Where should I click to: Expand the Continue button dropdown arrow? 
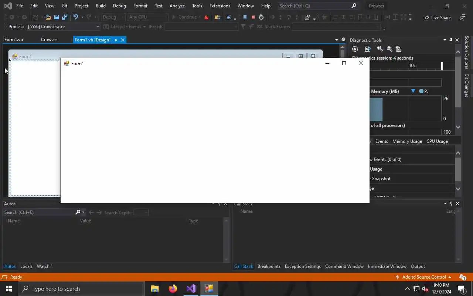coord(200,17)
